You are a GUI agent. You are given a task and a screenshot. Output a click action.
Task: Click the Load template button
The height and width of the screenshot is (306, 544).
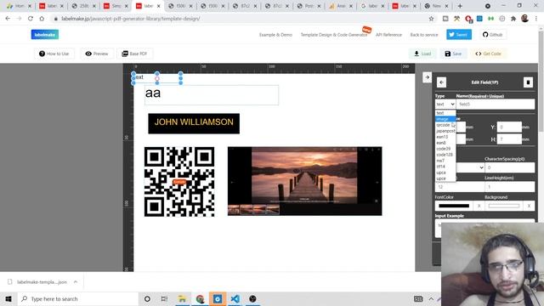[x=422, y=54]
